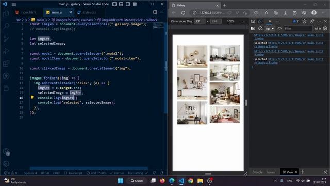Open notifications bell in VS Code status bar
The width and height of the screenshot is (330, 186).
coord(162,173)
